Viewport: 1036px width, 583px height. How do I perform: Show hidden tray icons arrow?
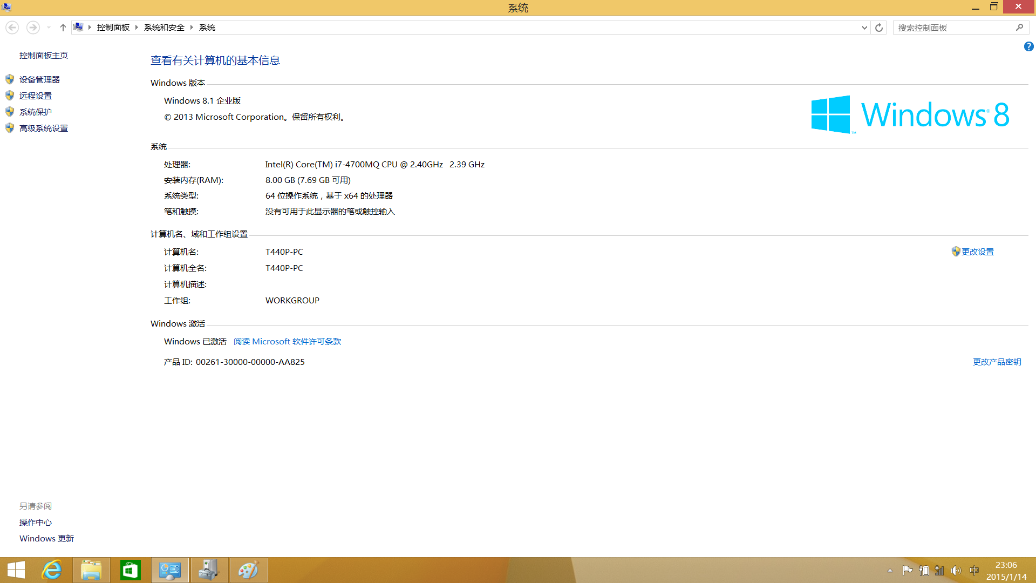[x=890, y=571]
